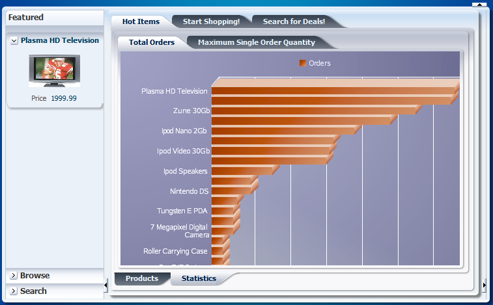
Task: Click the Featured panel header
Action: [55, 18]
